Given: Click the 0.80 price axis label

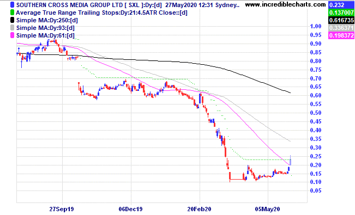Looking at the screenshot, I should 316,61.
